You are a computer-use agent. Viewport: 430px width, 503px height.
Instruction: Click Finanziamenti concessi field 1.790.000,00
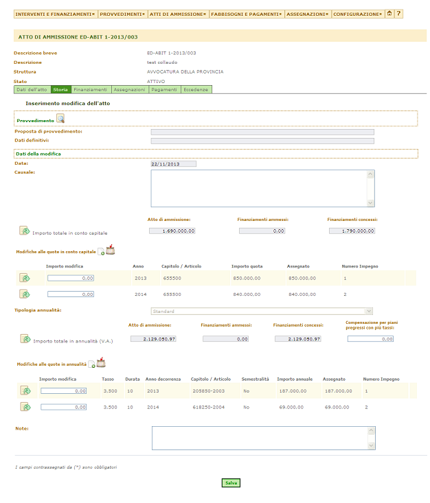click(352, 231)
